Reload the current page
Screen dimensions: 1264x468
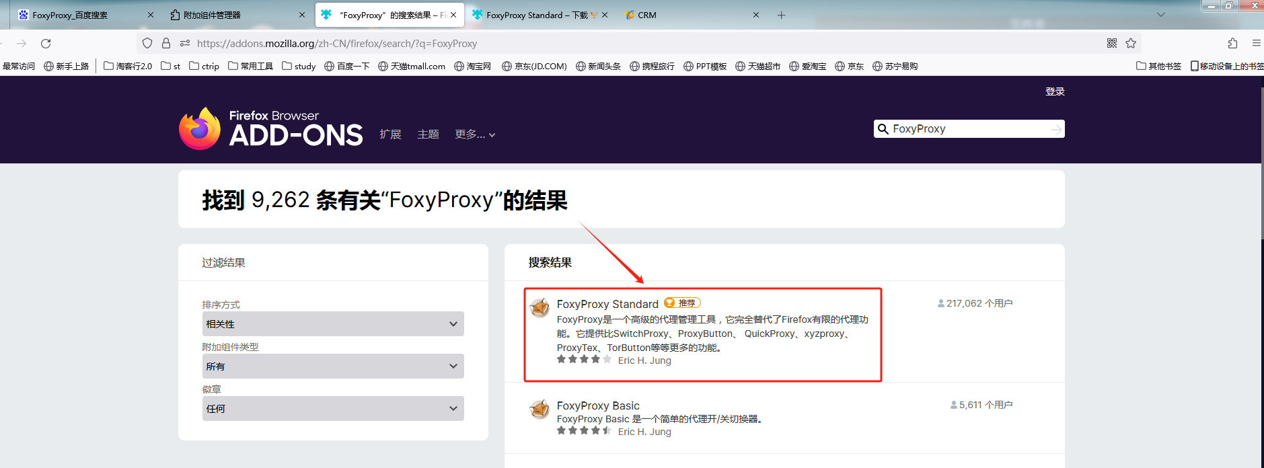(x=46, y=44)
